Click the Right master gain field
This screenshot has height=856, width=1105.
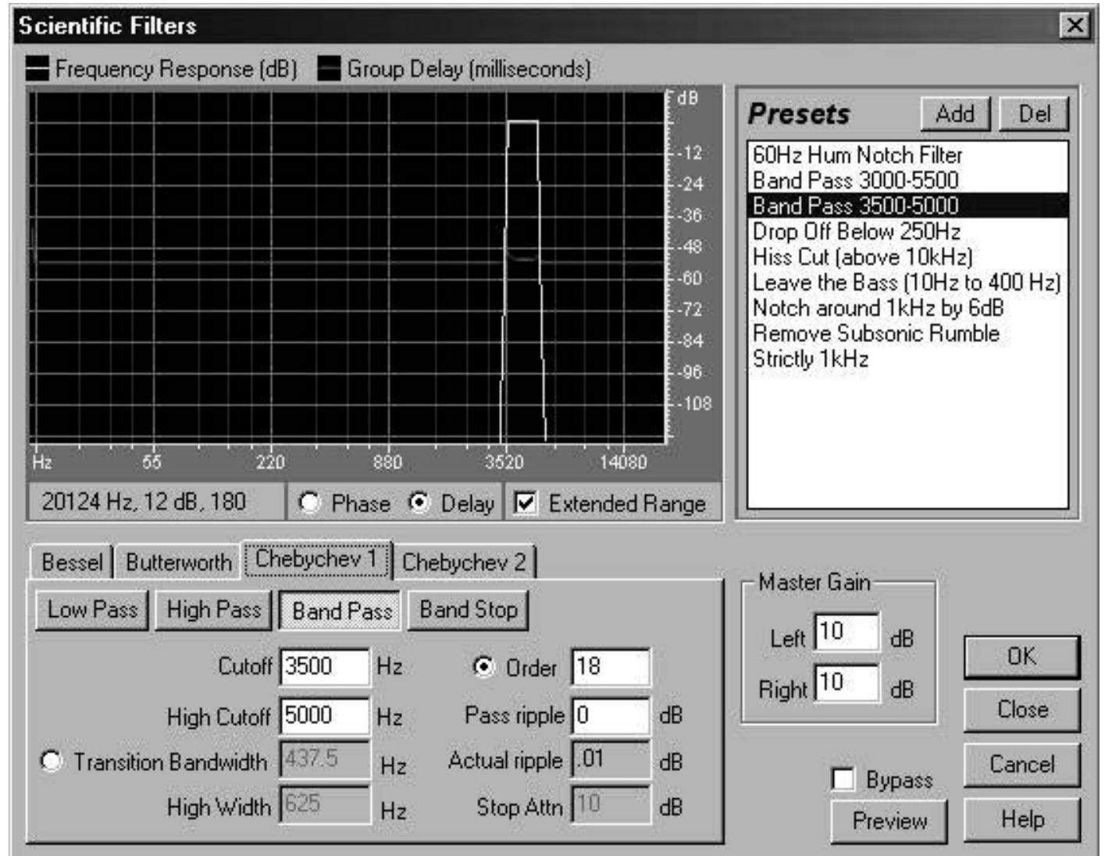(x=847, y=683)
